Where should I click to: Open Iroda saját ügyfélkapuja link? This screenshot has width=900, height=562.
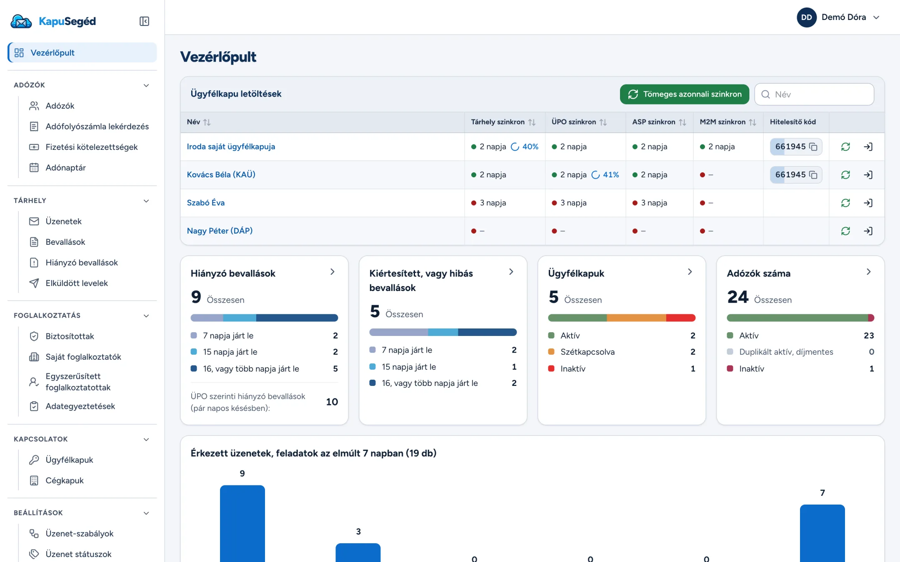coord(231,147)
